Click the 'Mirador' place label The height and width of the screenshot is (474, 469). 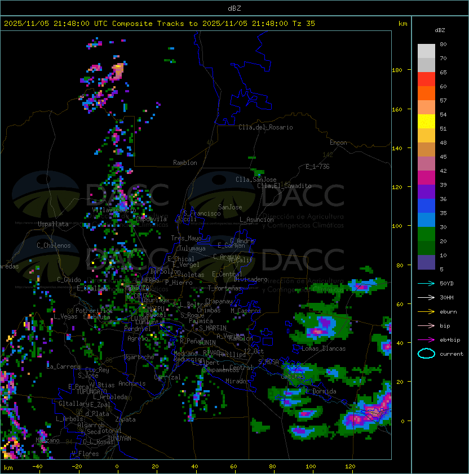coord(238,381)
